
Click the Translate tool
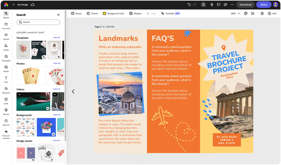(170, 13)
